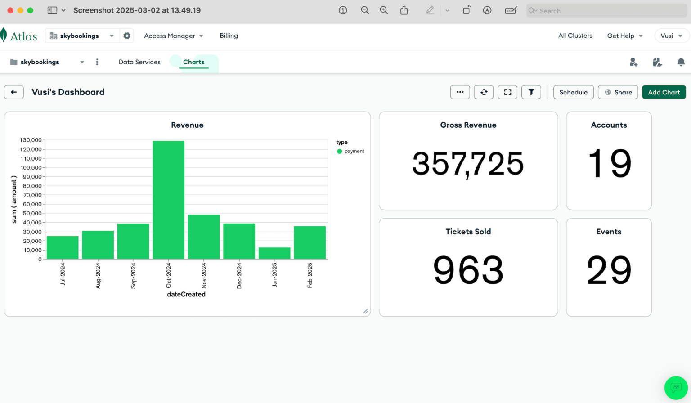Click the sum ( amount ) axis label

point(14,199)
